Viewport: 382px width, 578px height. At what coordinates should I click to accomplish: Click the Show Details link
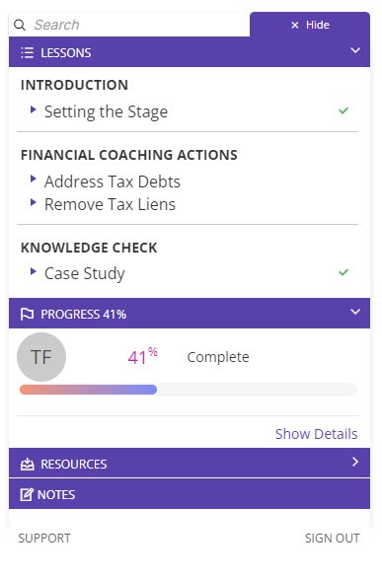316,434
